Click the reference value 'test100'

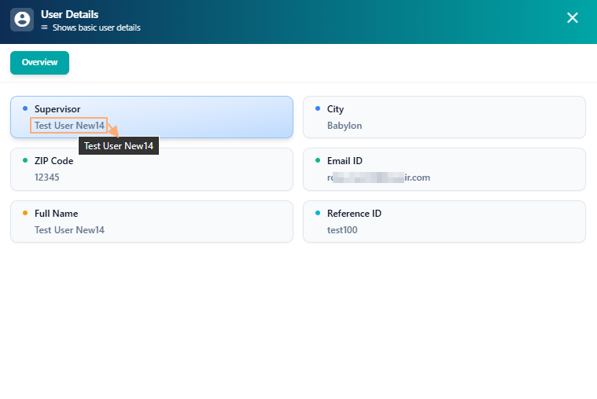coord(342,230)
